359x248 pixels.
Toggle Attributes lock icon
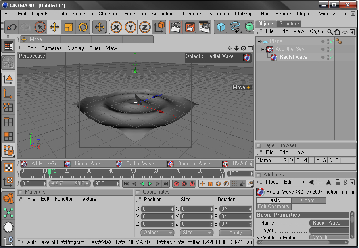click(338, 182)
